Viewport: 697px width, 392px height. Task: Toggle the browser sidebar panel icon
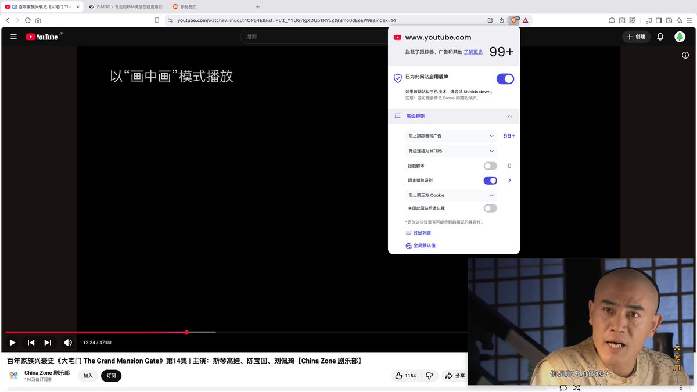[659, 20]
